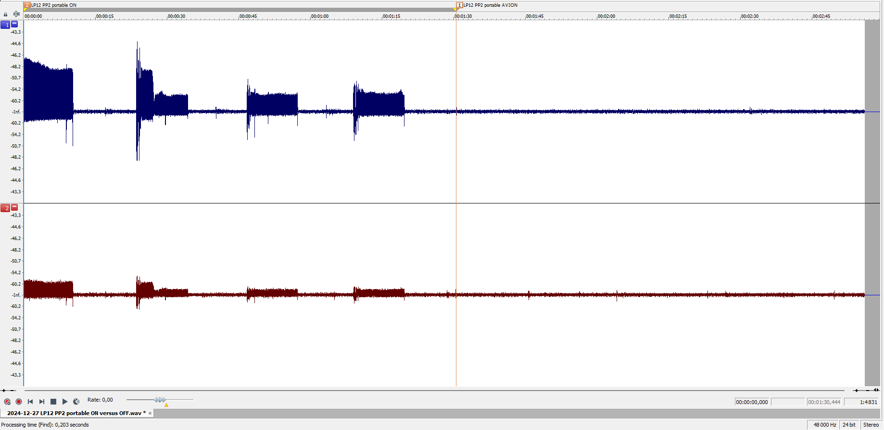The image size is (884, 430).
Task: Select the ON versus OFF.wav file tab
Action: pos(74,413)
